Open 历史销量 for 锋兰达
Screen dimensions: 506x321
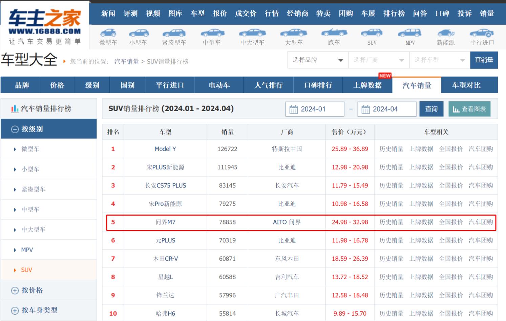tap(392, 295)
